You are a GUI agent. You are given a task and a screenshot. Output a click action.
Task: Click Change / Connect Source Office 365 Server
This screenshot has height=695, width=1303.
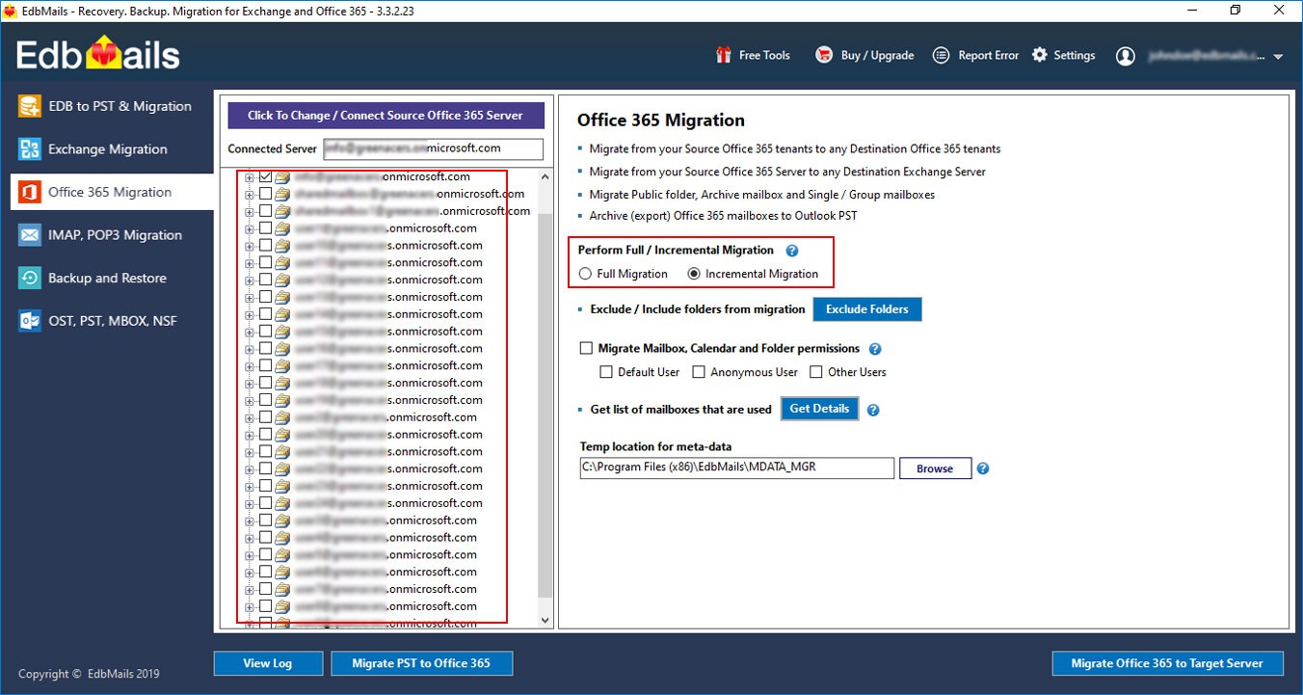coord(386,116)
